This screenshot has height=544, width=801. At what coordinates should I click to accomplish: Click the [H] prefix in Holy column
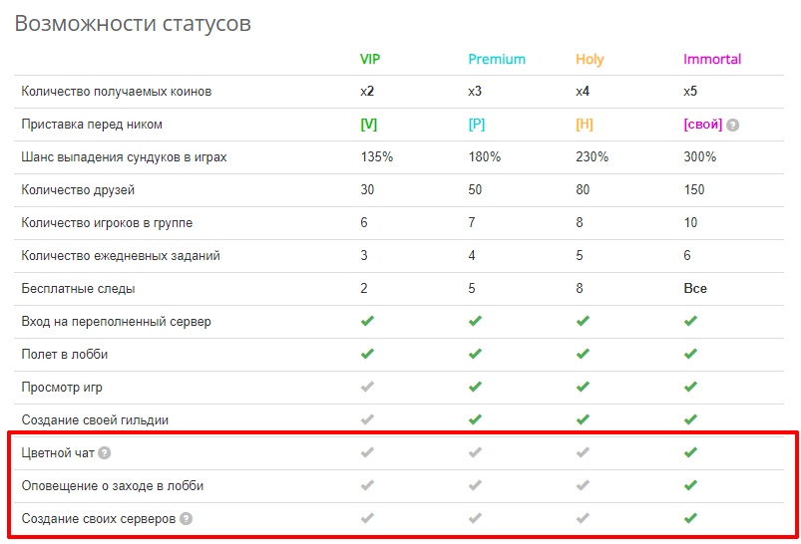click(585, 125)
